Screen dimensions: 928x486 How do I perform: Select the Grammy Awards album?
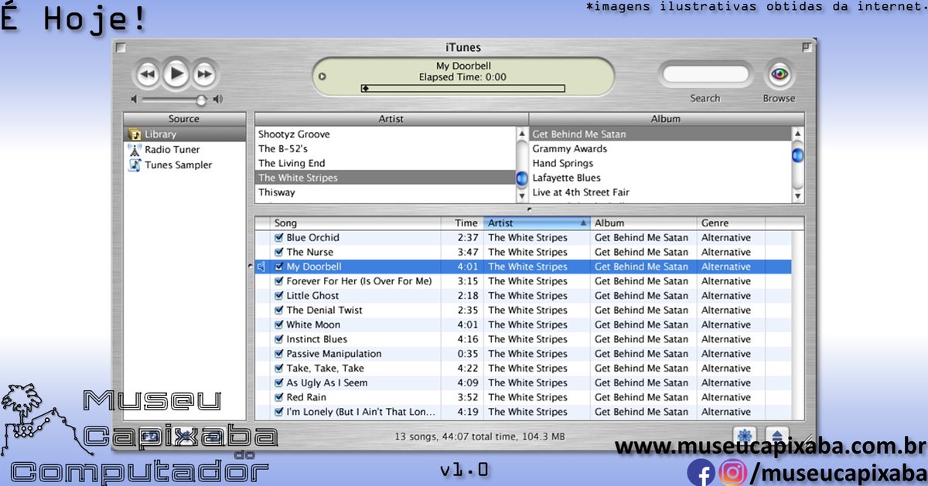coord(661,148)
